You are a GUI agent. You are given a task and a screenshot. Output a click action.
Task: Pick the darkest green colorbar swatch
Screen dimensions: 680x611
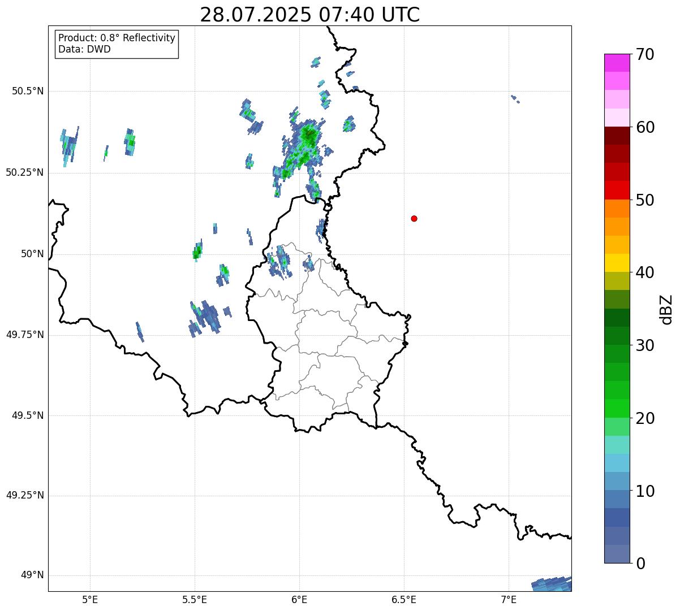click(617, 318)
